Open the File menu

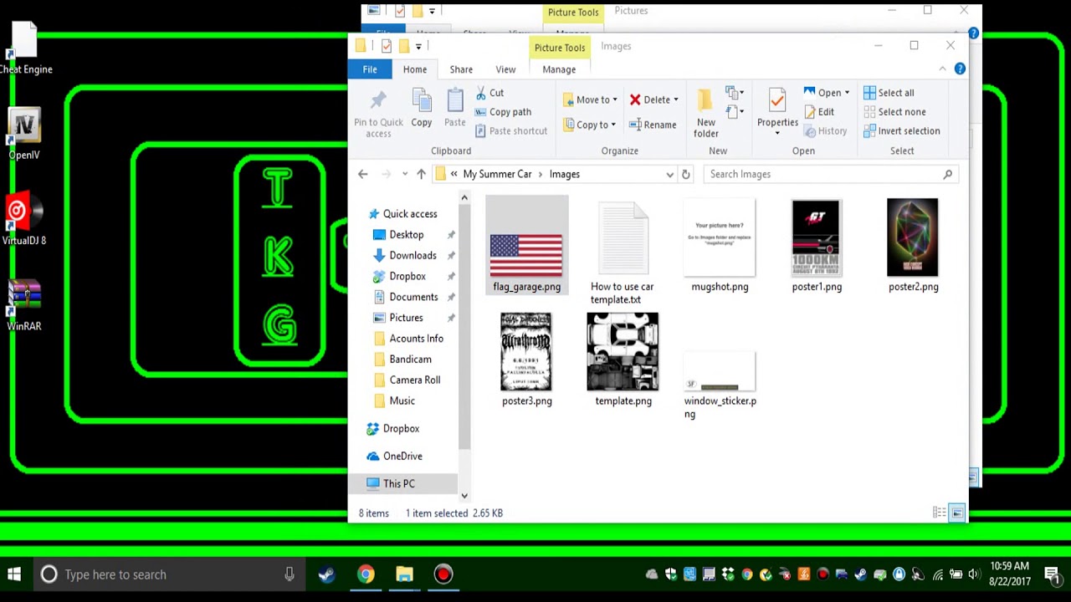(x=370, y=69)
